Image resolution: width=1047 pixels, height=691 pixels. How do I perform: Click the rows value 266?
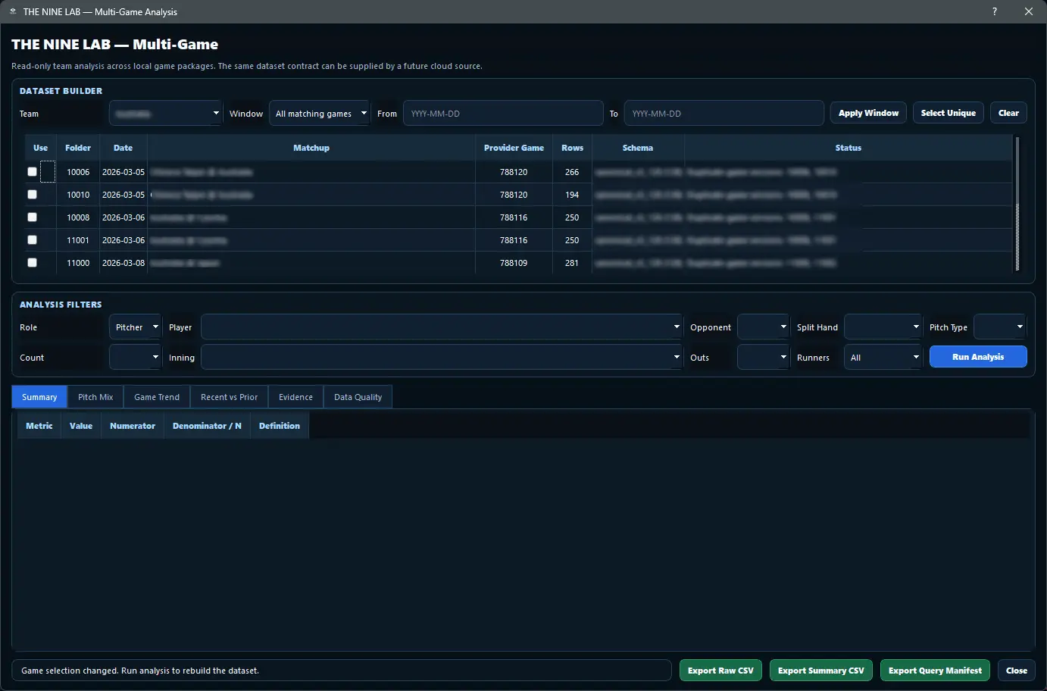tap(572, 172)
